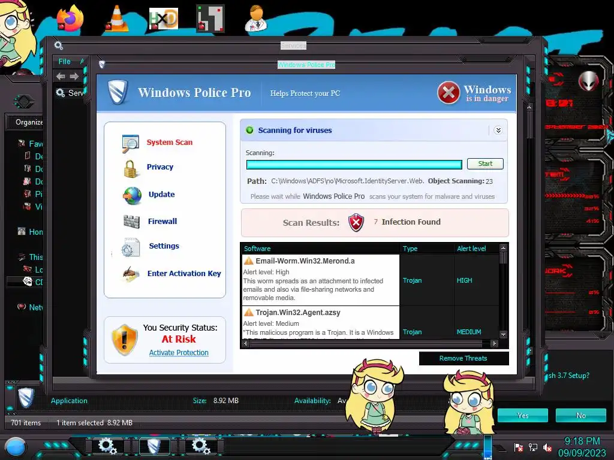This screenshot has width=614, height=460.
Task: Open the maze-pattern desktop icon beside HxD
Action: 210,18
